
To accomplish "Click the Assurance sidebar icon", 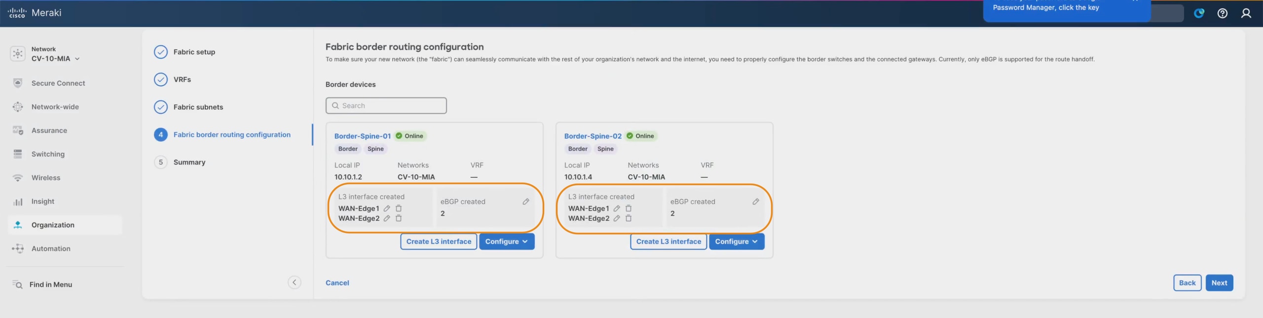I will [18, 130].
